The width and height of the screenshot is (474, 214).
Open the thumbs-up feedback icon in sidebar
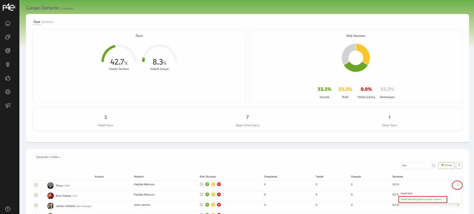(x=8, y=78)
